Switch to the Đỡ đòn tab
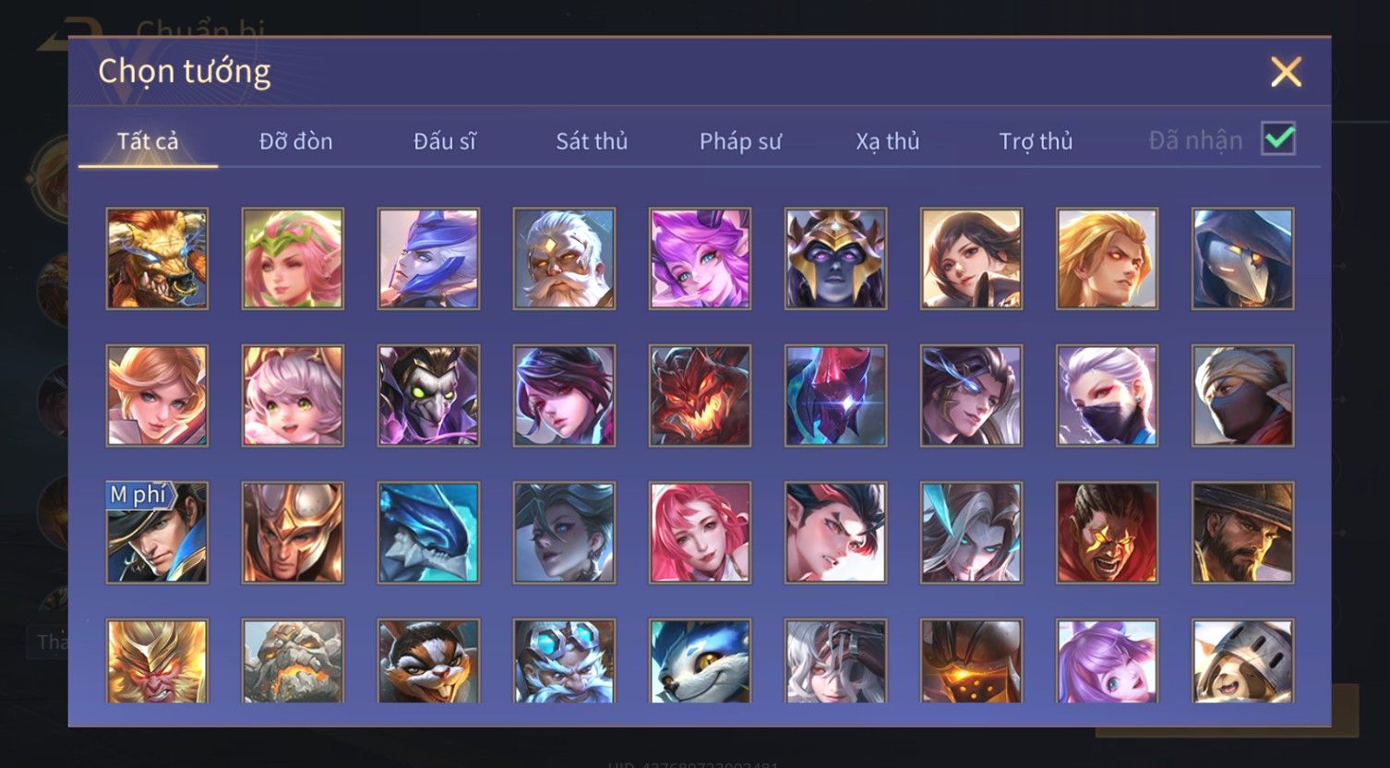 (295, 141)
